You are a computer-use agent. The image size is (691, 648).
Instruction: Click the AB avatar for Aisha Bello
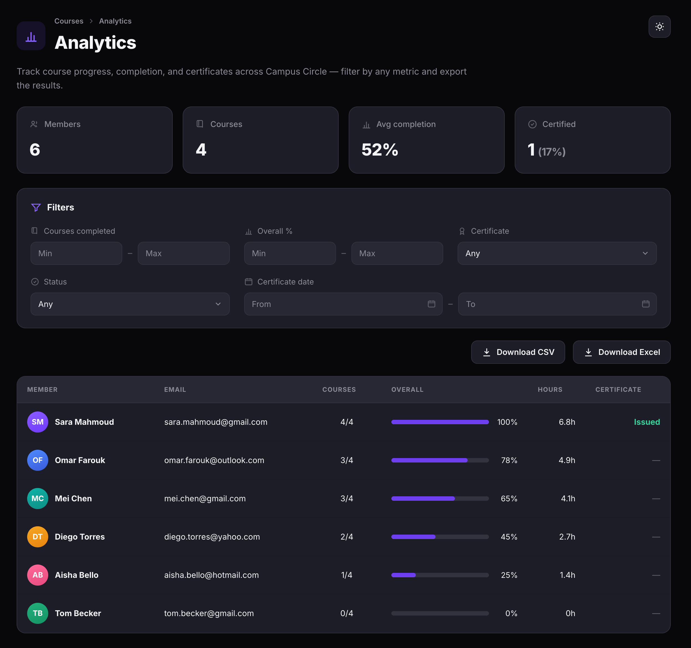coord(37,575)
